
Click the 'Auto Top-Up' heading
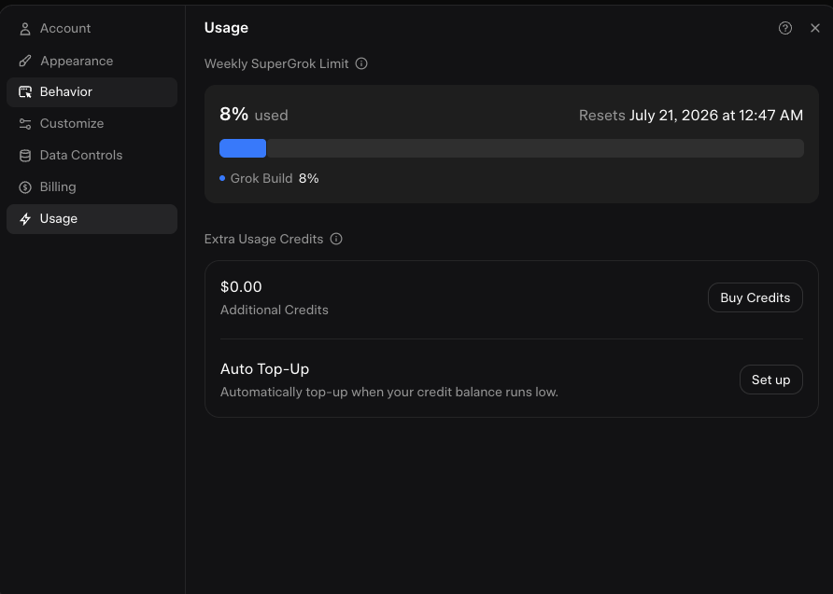(264, 369)
